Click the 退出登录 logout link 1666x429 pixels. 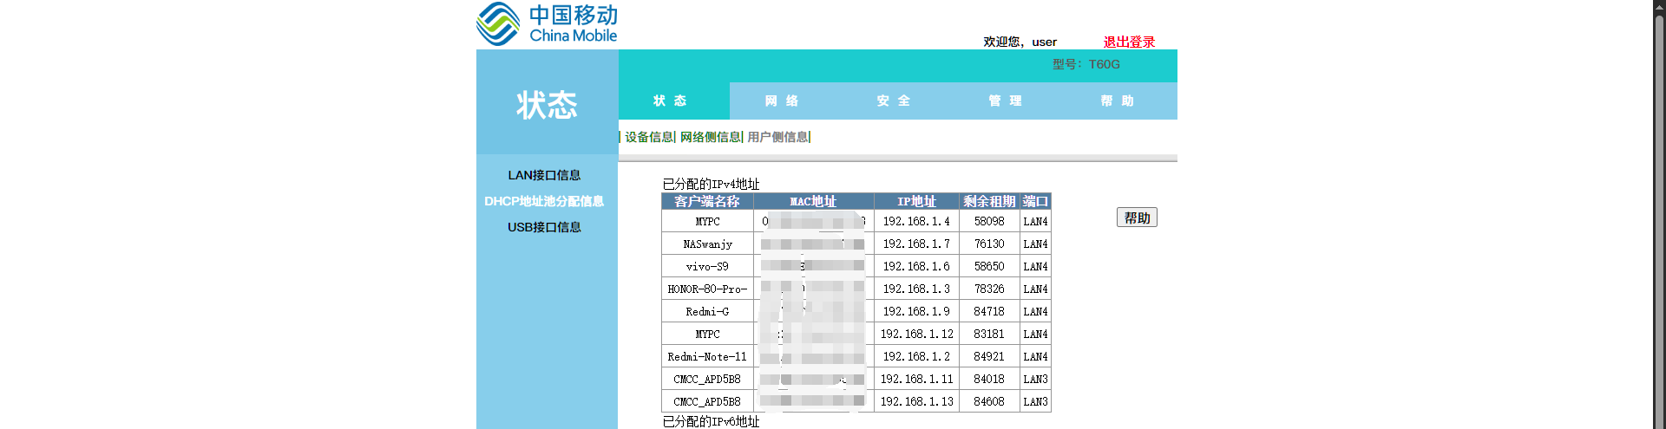coord(1129,42)
